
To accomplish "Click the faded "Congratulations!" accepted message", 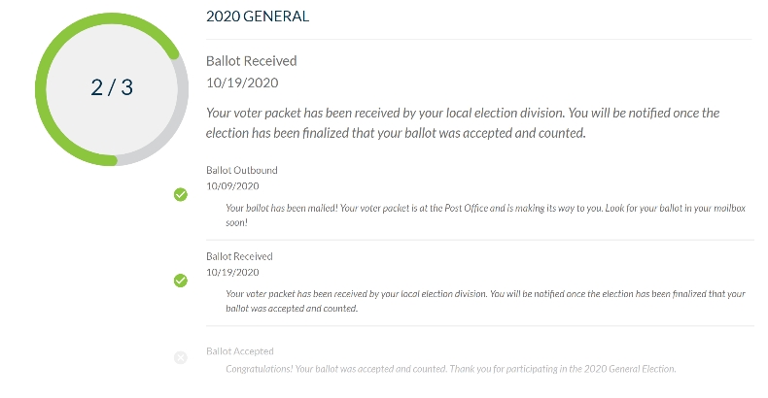I will coord(450,369).
